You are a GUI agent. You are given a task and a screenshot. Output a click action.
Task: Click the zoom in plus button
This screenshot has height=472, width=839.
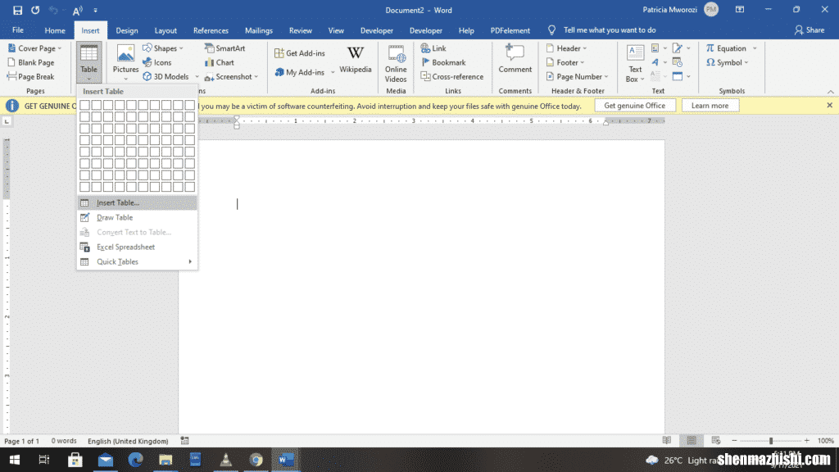[806, 441]
